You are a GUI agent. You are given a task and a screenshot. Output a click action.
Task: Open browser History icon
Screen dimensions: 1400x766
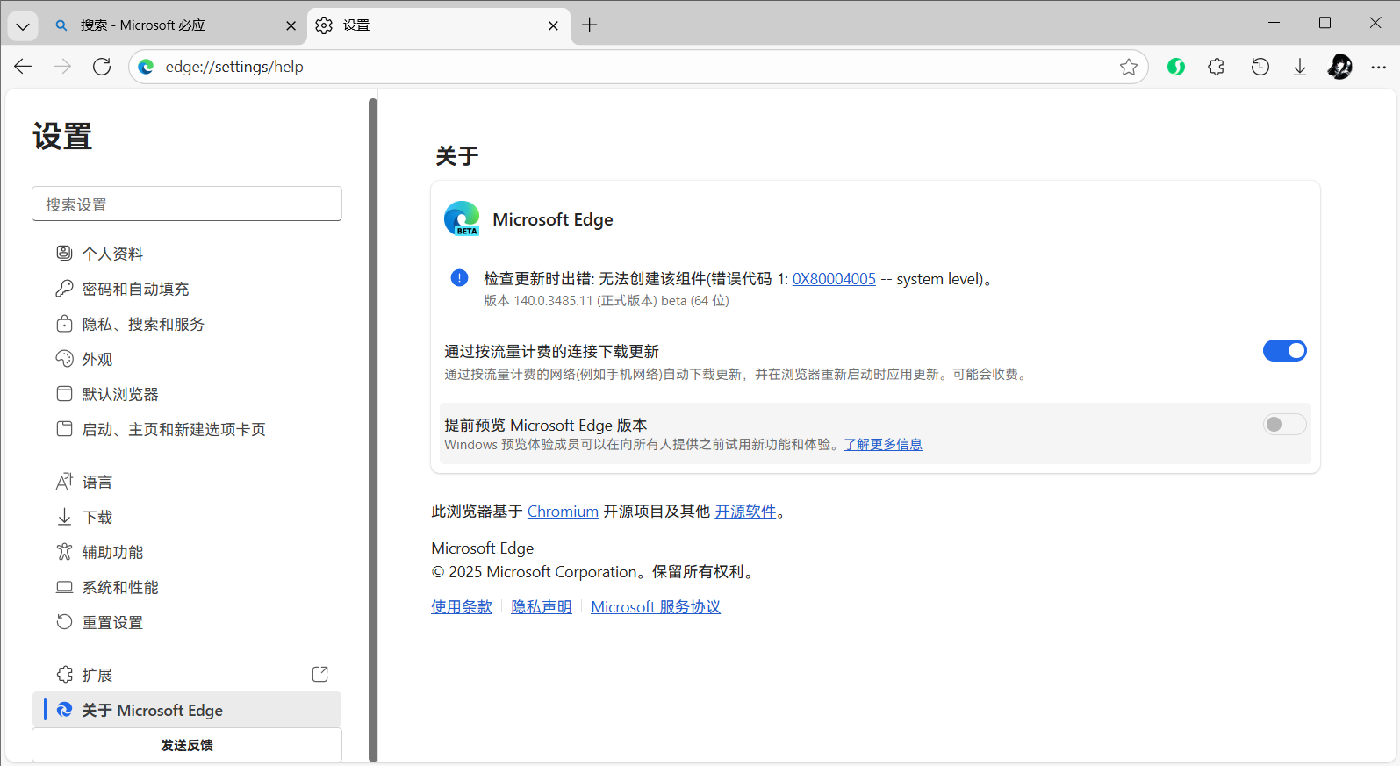click(1260, 67)
